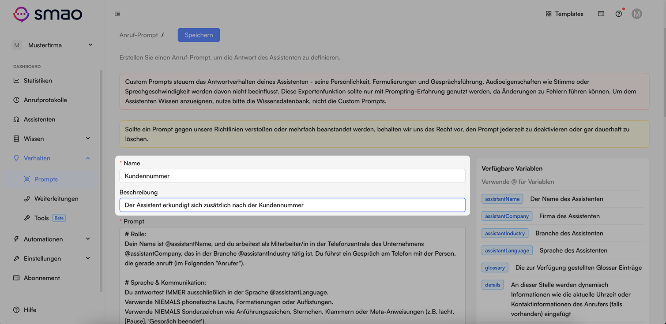Expand the Automationen menu chevron
The height and width of the screenshot is (324, 666).
coord(88,239)
